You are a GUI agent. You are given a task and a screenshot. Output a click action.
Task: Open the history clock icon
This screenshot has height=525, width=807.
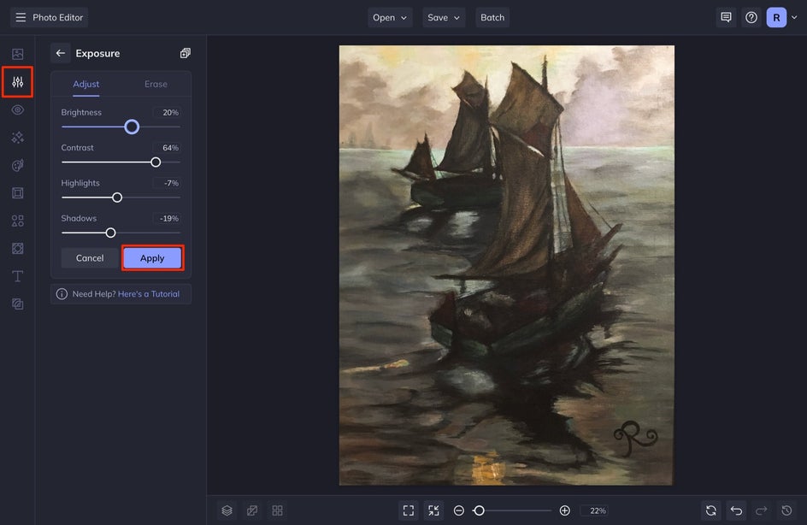click(x=786, y=510)
